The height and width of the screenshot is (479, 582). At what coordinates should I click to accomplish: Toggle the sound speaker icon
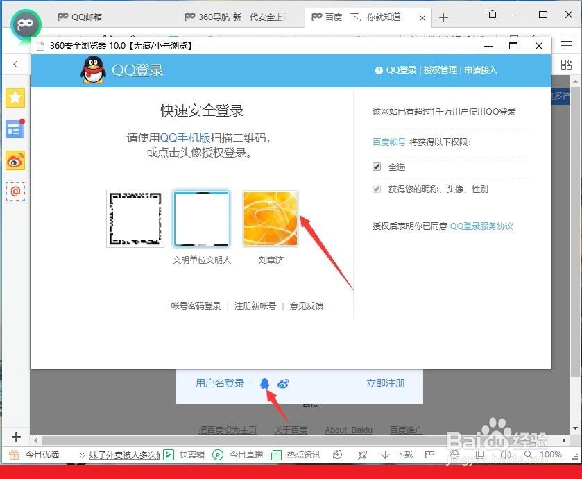point(505,454)
